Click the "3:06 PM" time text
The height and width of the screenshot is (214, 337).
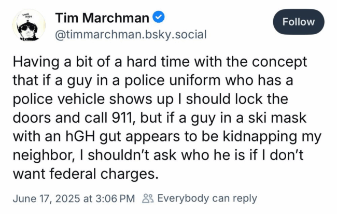tap(115, 198)
